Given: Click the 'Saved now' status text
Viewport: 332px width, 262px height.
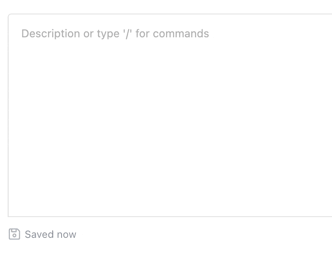Looking at the screenshot, I should (x=51, y=234).
